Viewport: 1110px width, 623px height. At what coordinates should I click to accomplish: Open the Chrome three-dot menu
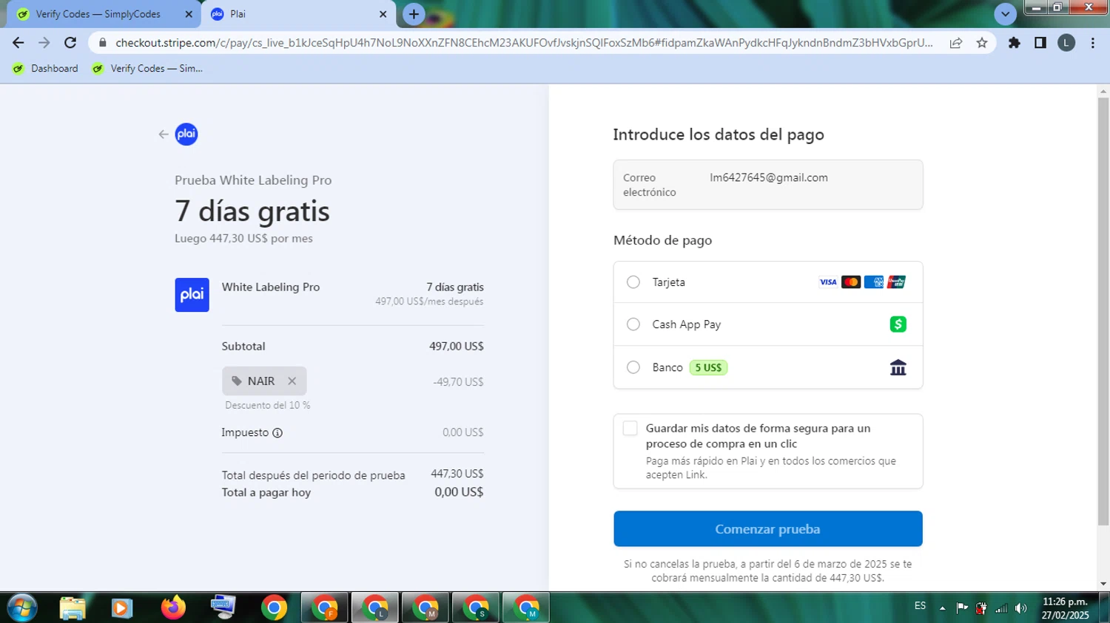pos(1093,43)
